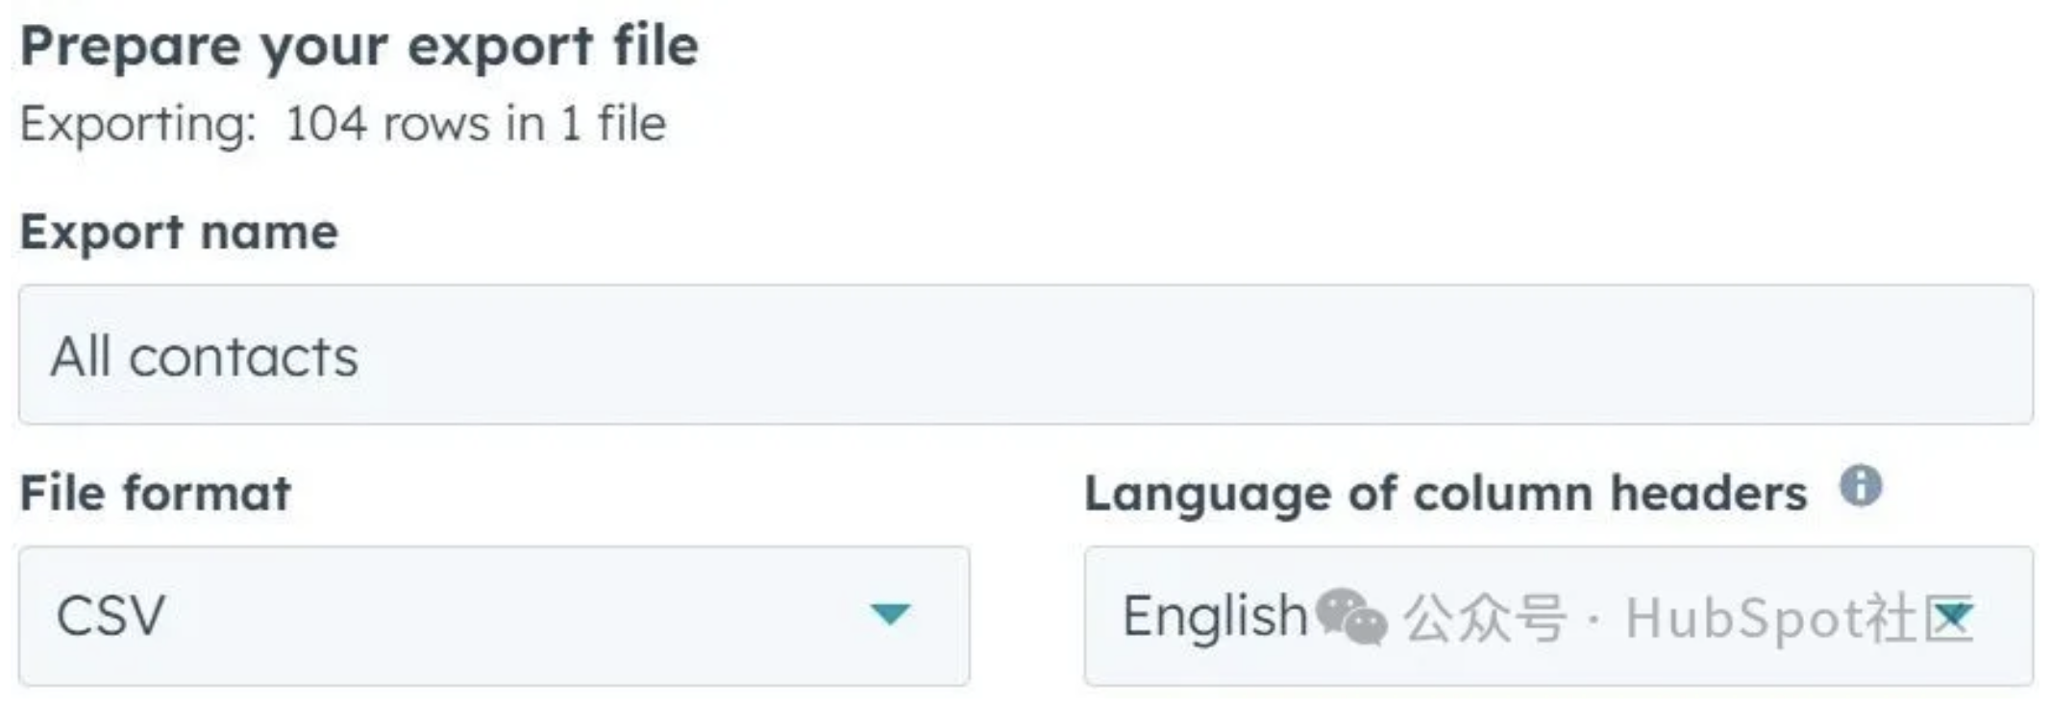Click the teal caret in File format box
This screenshot has width=2051, height=707.
[x=890, y=614]
